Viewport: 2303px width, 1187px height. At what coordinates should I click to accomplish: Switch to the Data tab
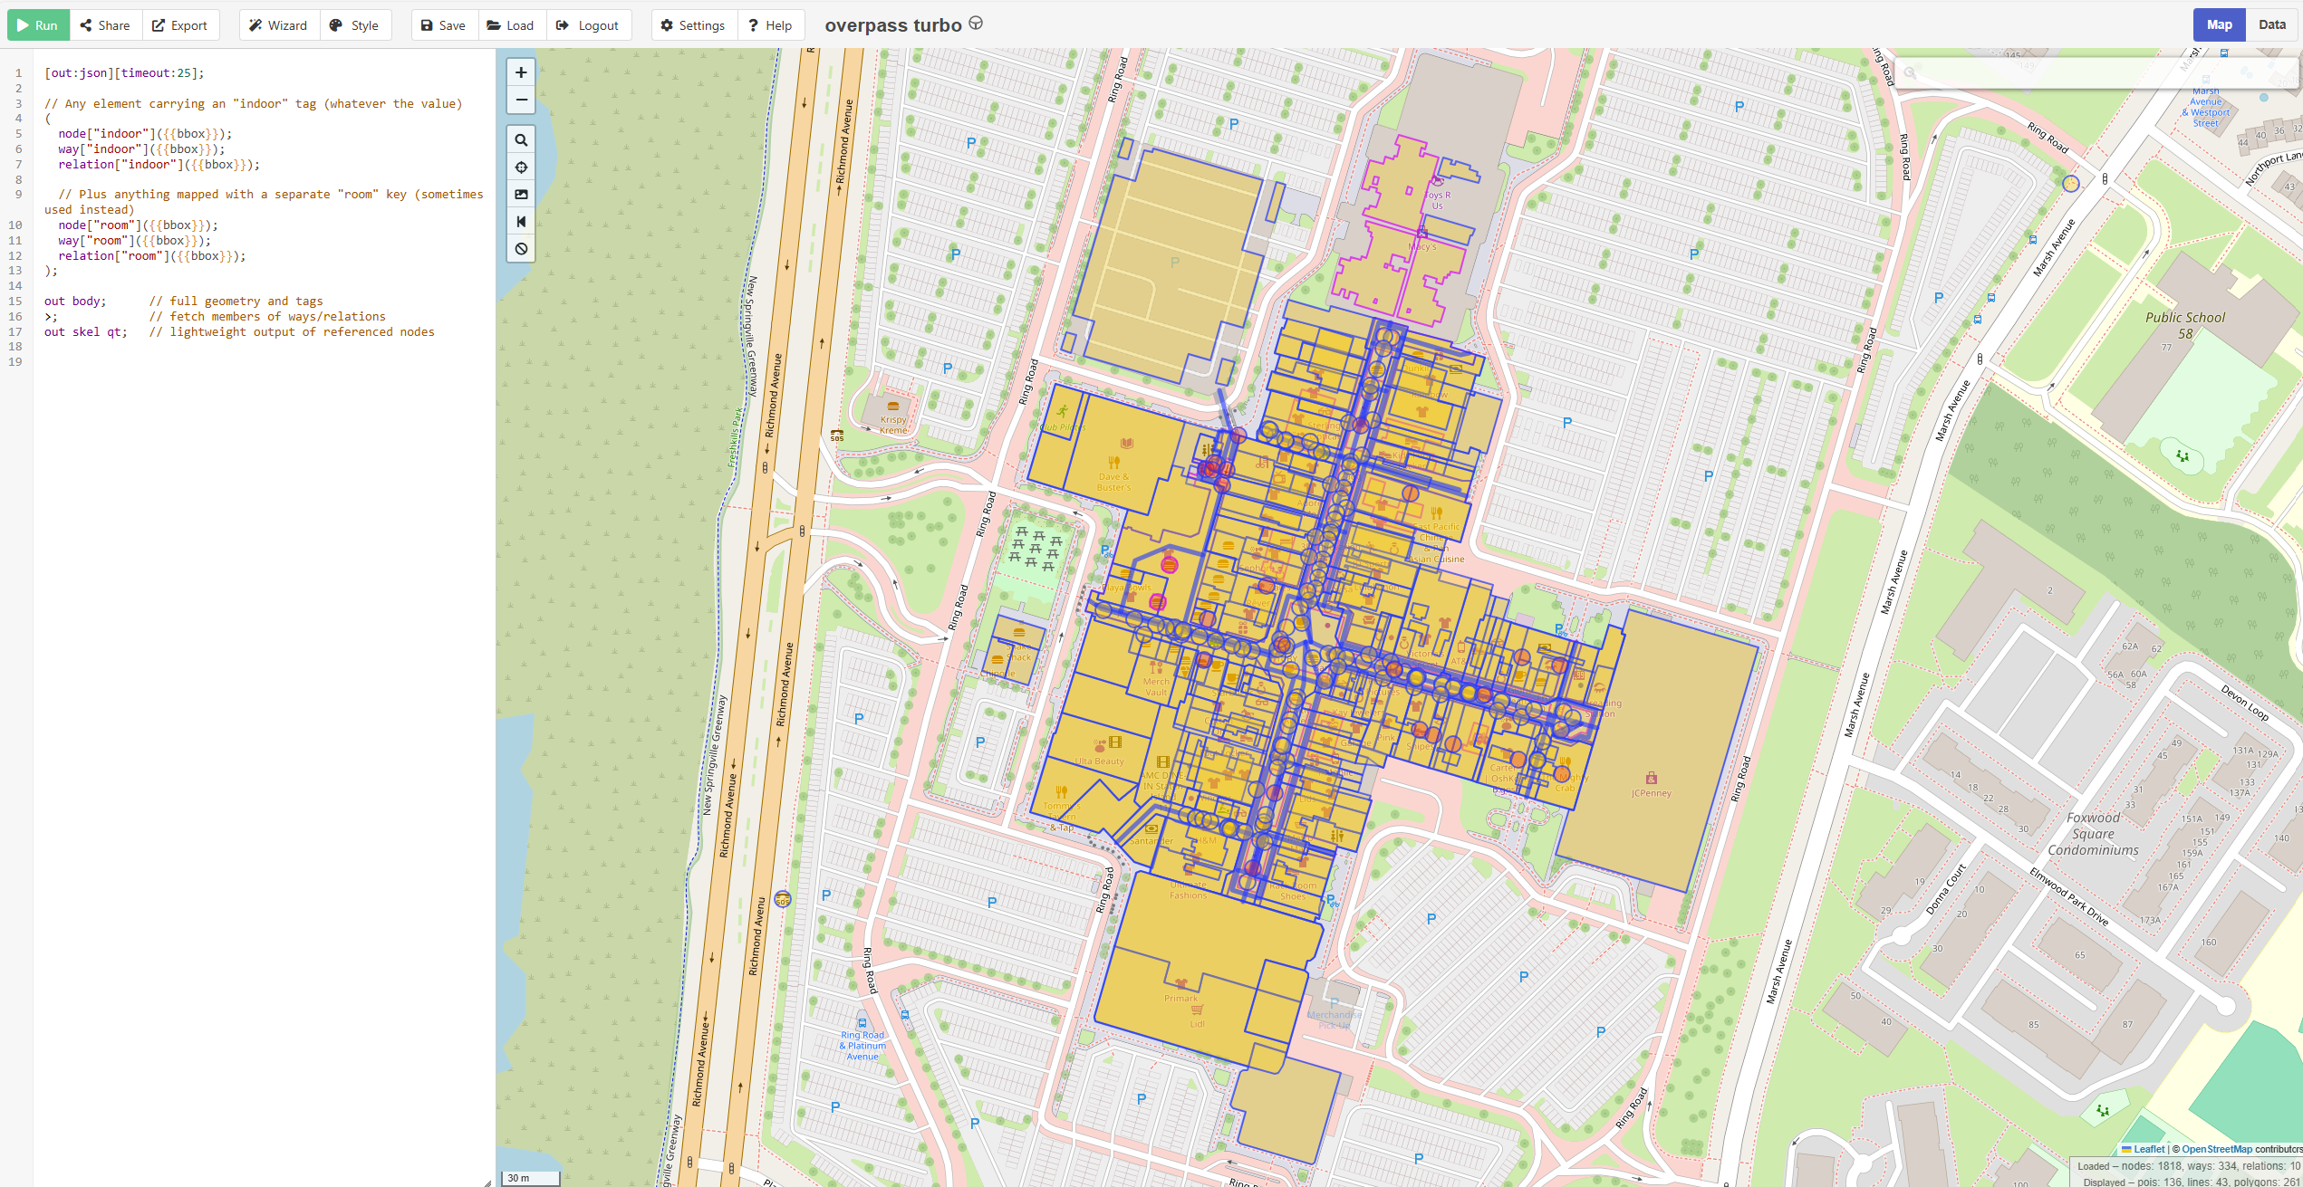pos(2271,24)
